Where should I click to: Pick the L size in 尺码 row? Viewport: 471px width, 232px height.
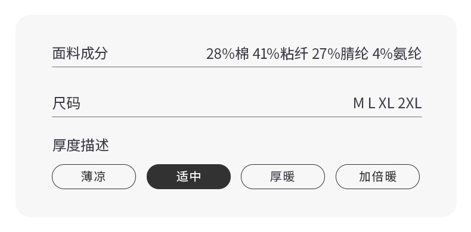[x=371, y=104]
